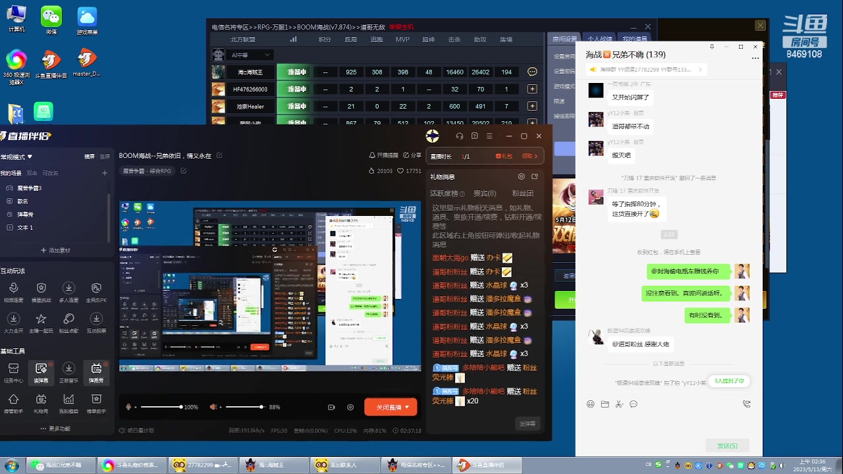Open gift message settings icon
The image size is (843, 474).
[x=522, y=176]
